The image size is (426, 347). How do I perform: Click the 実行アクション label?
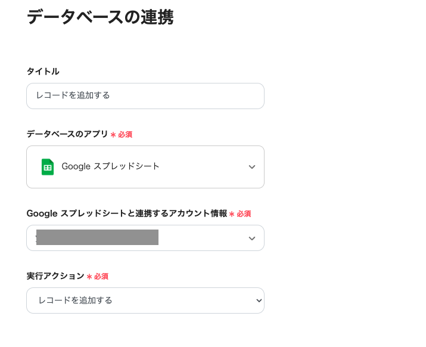pyautogui.click(x=55, y=276)
